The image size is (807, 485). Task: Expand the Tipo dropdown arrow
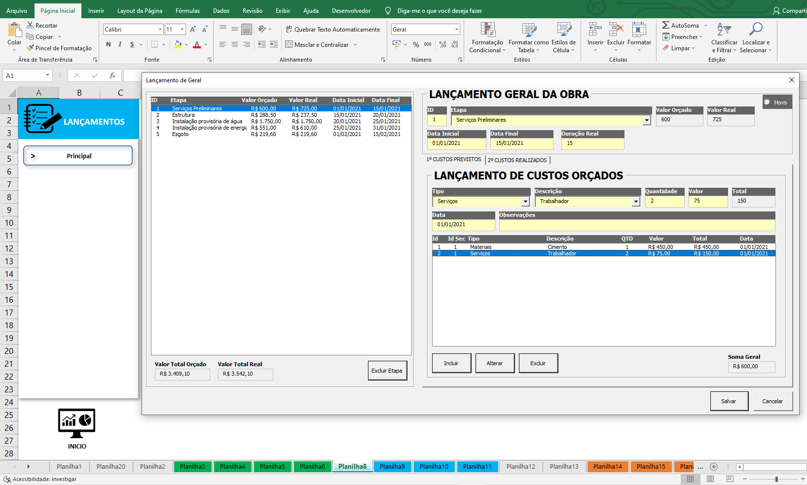coord(525,202)
